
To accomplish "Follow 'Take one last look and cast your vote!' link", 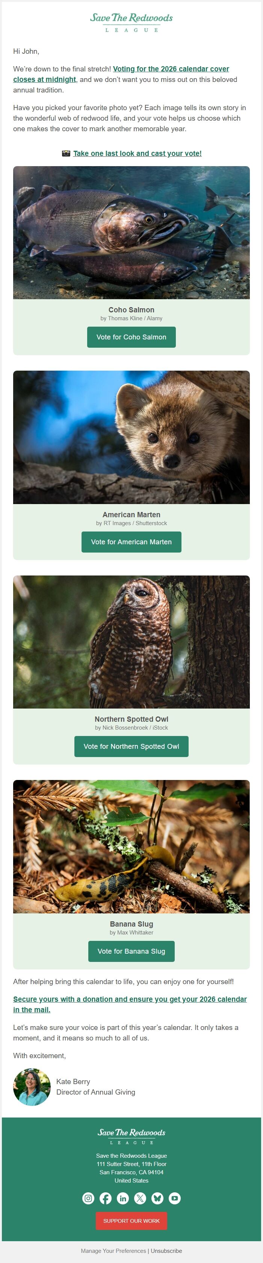I will [137, 153].
